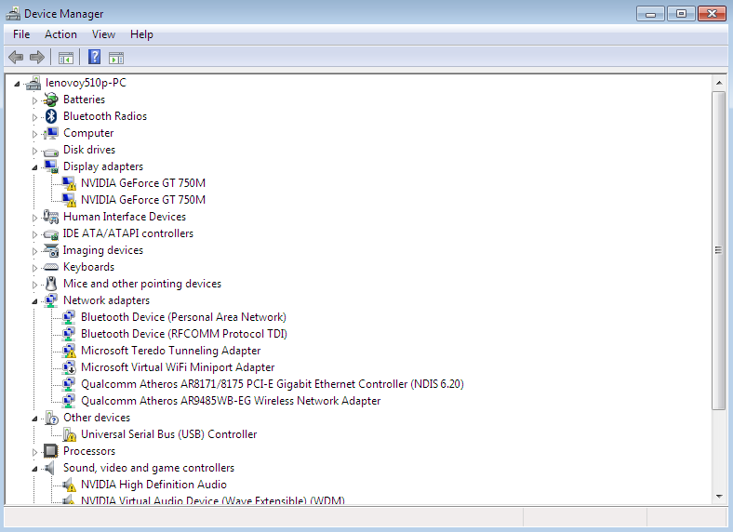The width and height of the screenshot is (733, 532).
Task: Click the Other devices question mark icon
Action: 51,418
